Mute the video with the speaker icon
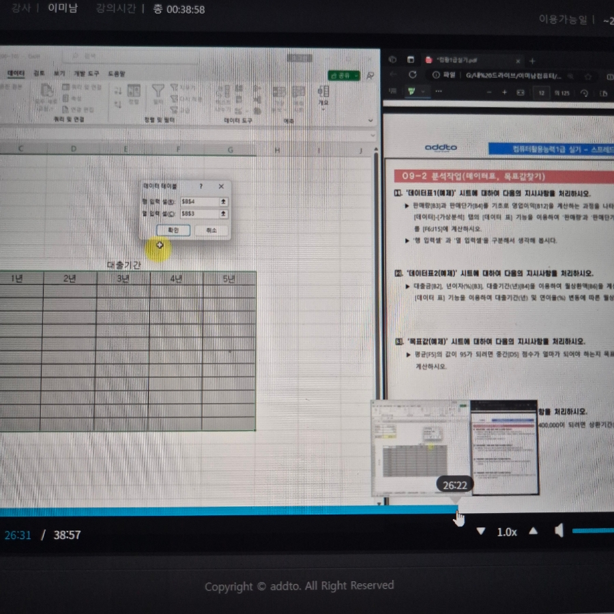 (559, 531)
